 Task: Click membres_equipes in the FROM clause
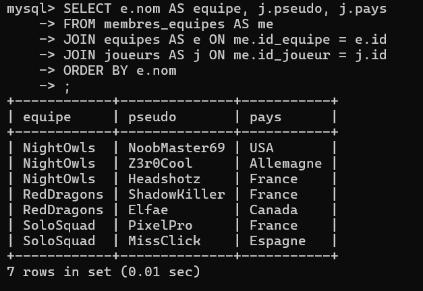tap(165, 24)
